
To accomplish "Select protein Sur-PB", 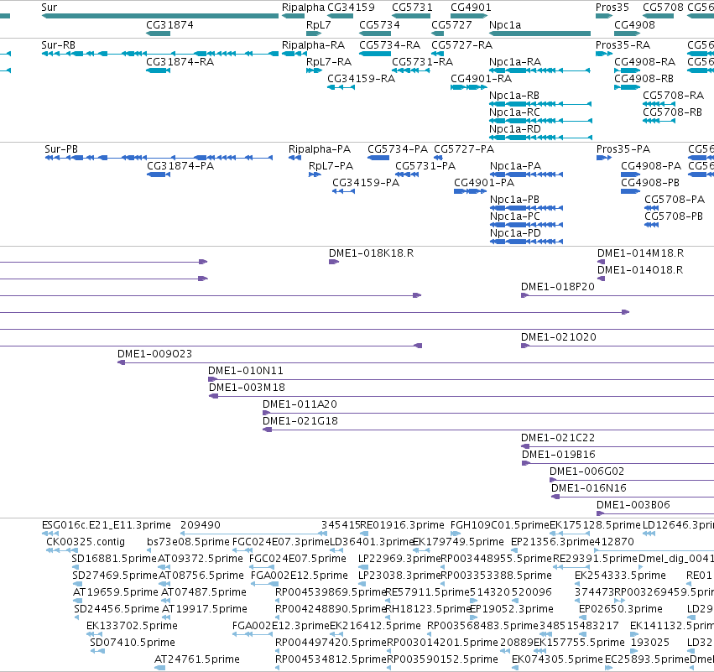I will tap(159, 158).
